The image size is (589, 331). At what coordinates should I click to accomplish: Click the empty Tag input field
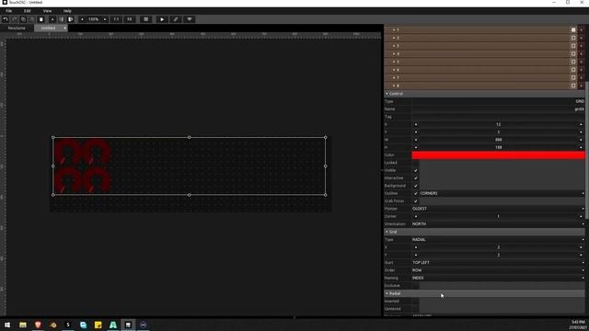pyautogui.click(x=498, y=117)
